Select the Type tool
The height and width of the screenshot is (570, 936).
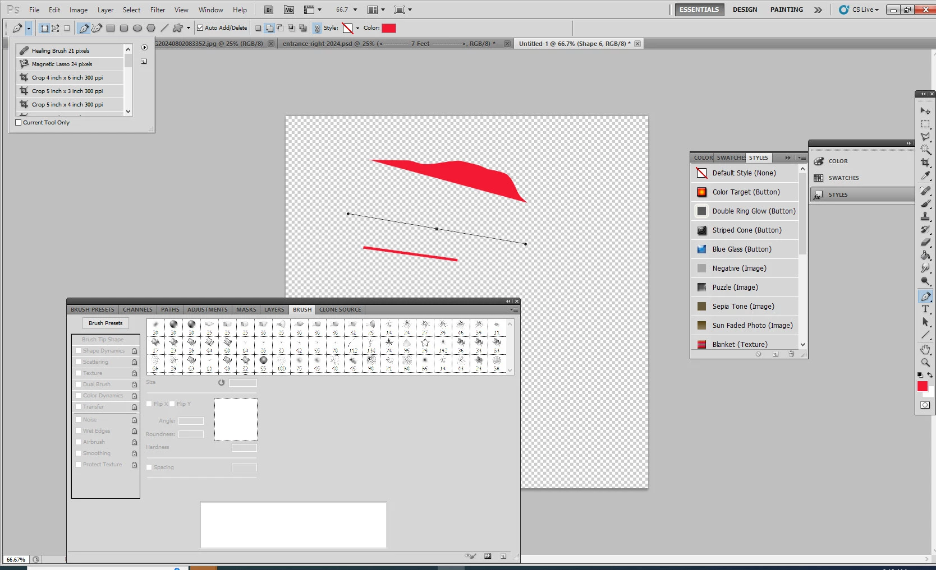pos(925,309)
